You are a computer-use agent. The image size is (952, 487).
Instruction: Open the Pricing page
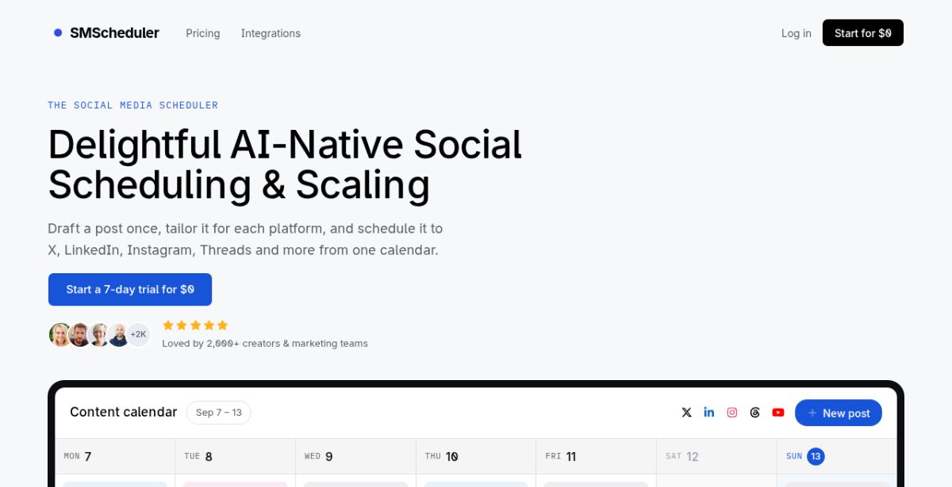203,33
